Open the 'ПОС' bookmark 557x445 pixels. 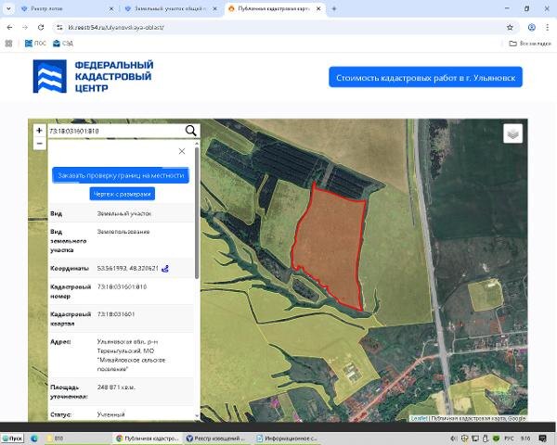coord(35,44)
